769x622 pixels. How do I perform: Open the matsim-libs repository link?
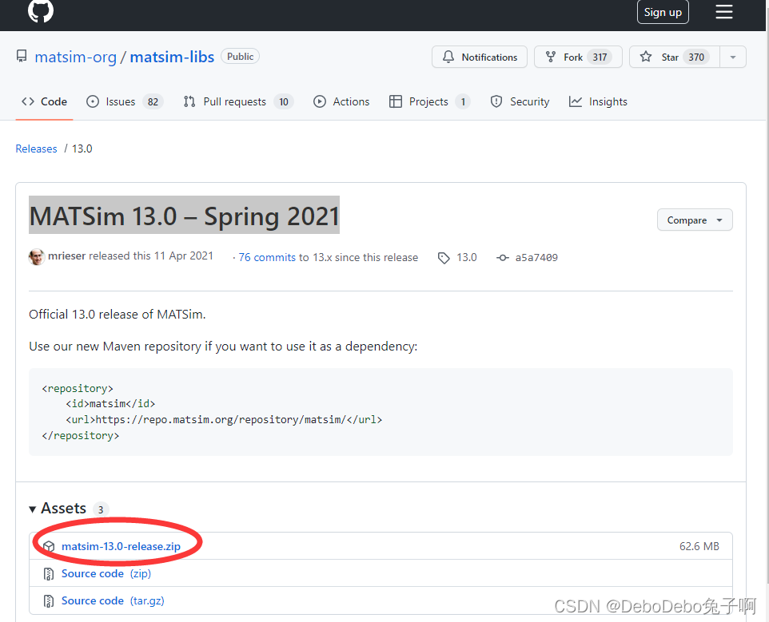(172, 57)
